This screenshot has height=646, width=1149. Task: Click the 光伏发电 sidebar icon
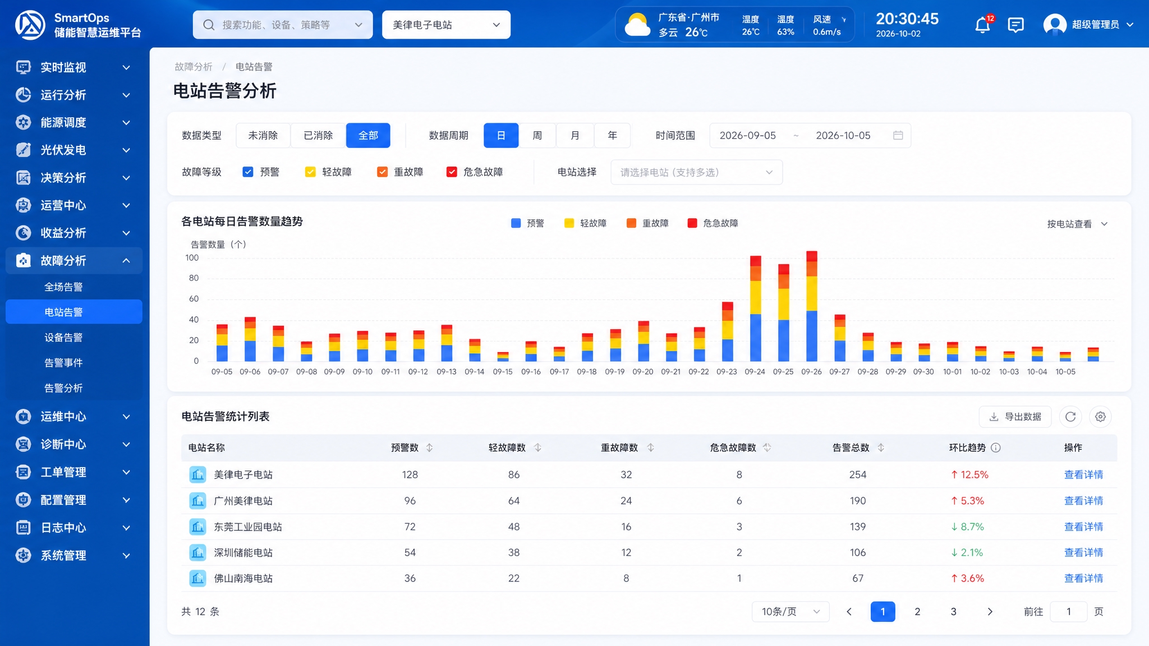[x=23, y=150]
